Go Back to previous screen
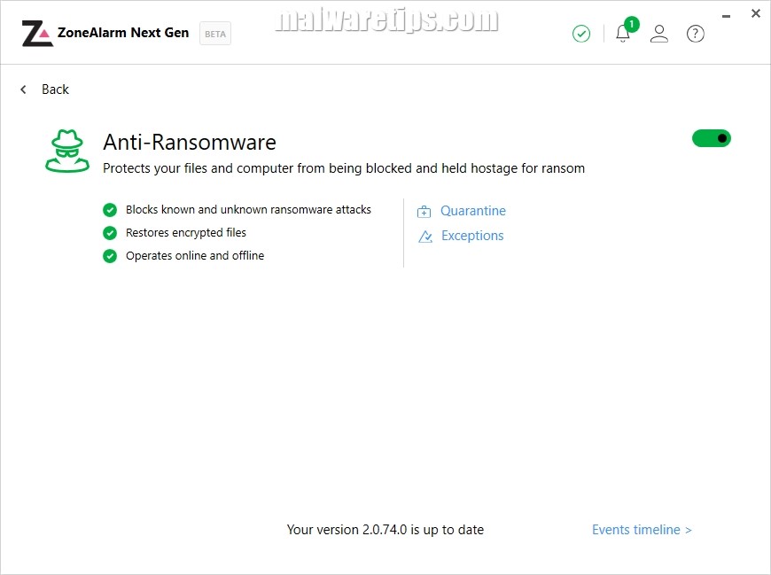This screenshot has height=575, width=771. pyautogui.click(x=55, y=89)
